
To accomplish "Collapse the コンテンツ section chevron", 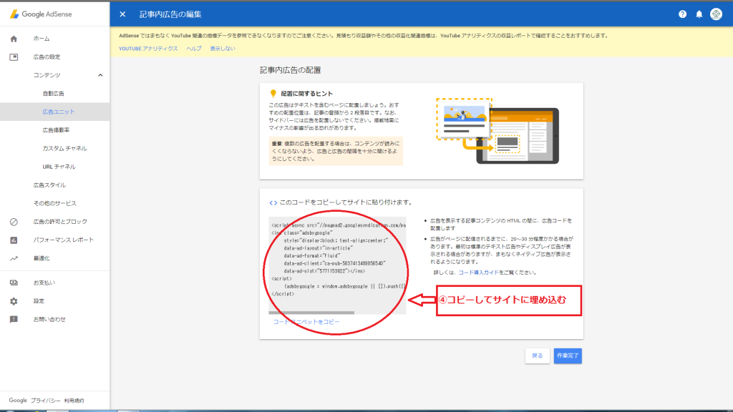I will coord(100,75).
